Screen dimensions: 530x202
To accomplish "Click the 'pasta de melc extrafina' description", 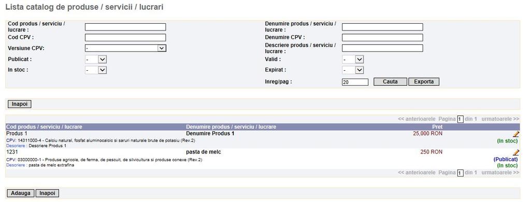I will [x=51, y=165].
